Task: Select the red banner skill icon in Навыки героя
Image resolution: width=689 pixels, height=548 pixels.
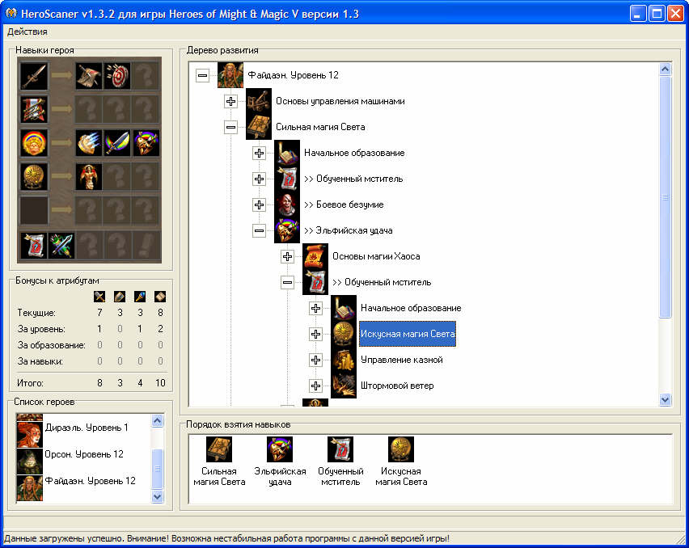Action: click(x=34, y=109)
